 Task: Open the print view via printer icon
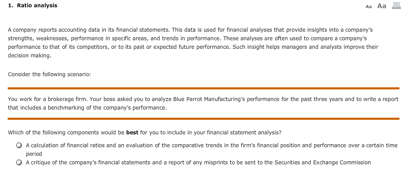point(396,6)
